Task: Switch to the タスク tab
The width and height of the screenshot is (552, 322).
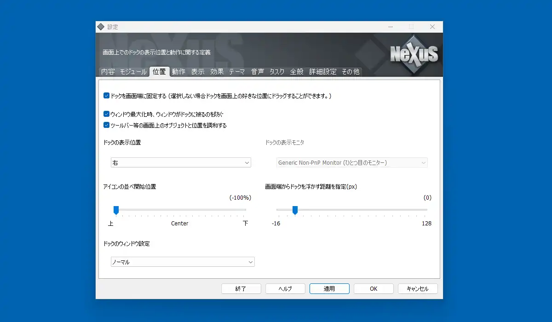Action: tap(277, 72)
